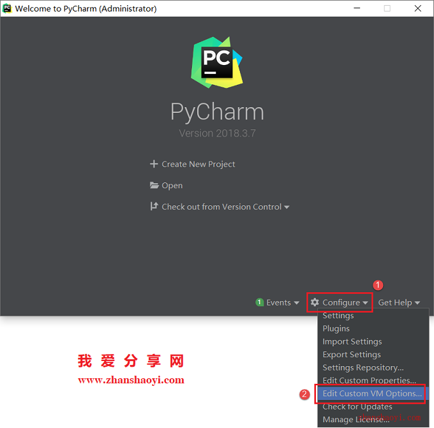Open the Get Help dropdown
This screenshot has height=428, width=434.
tap(399, 303)
